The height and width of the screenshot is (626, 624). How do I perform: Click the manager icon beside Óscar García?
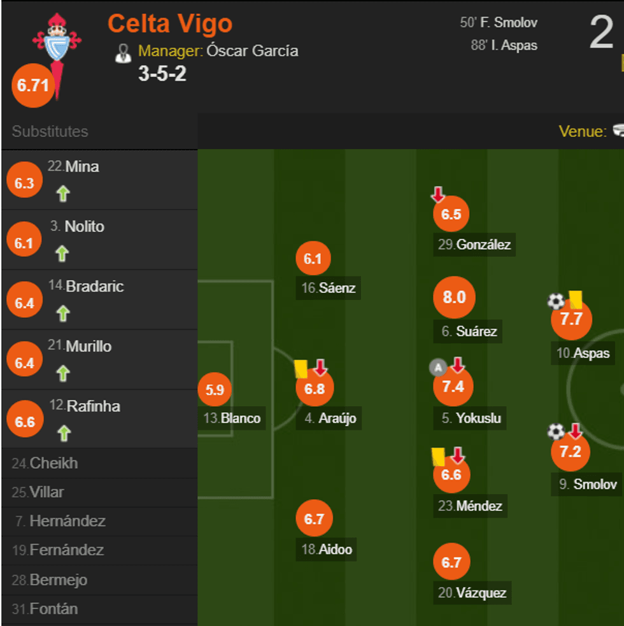click(124, 53)
